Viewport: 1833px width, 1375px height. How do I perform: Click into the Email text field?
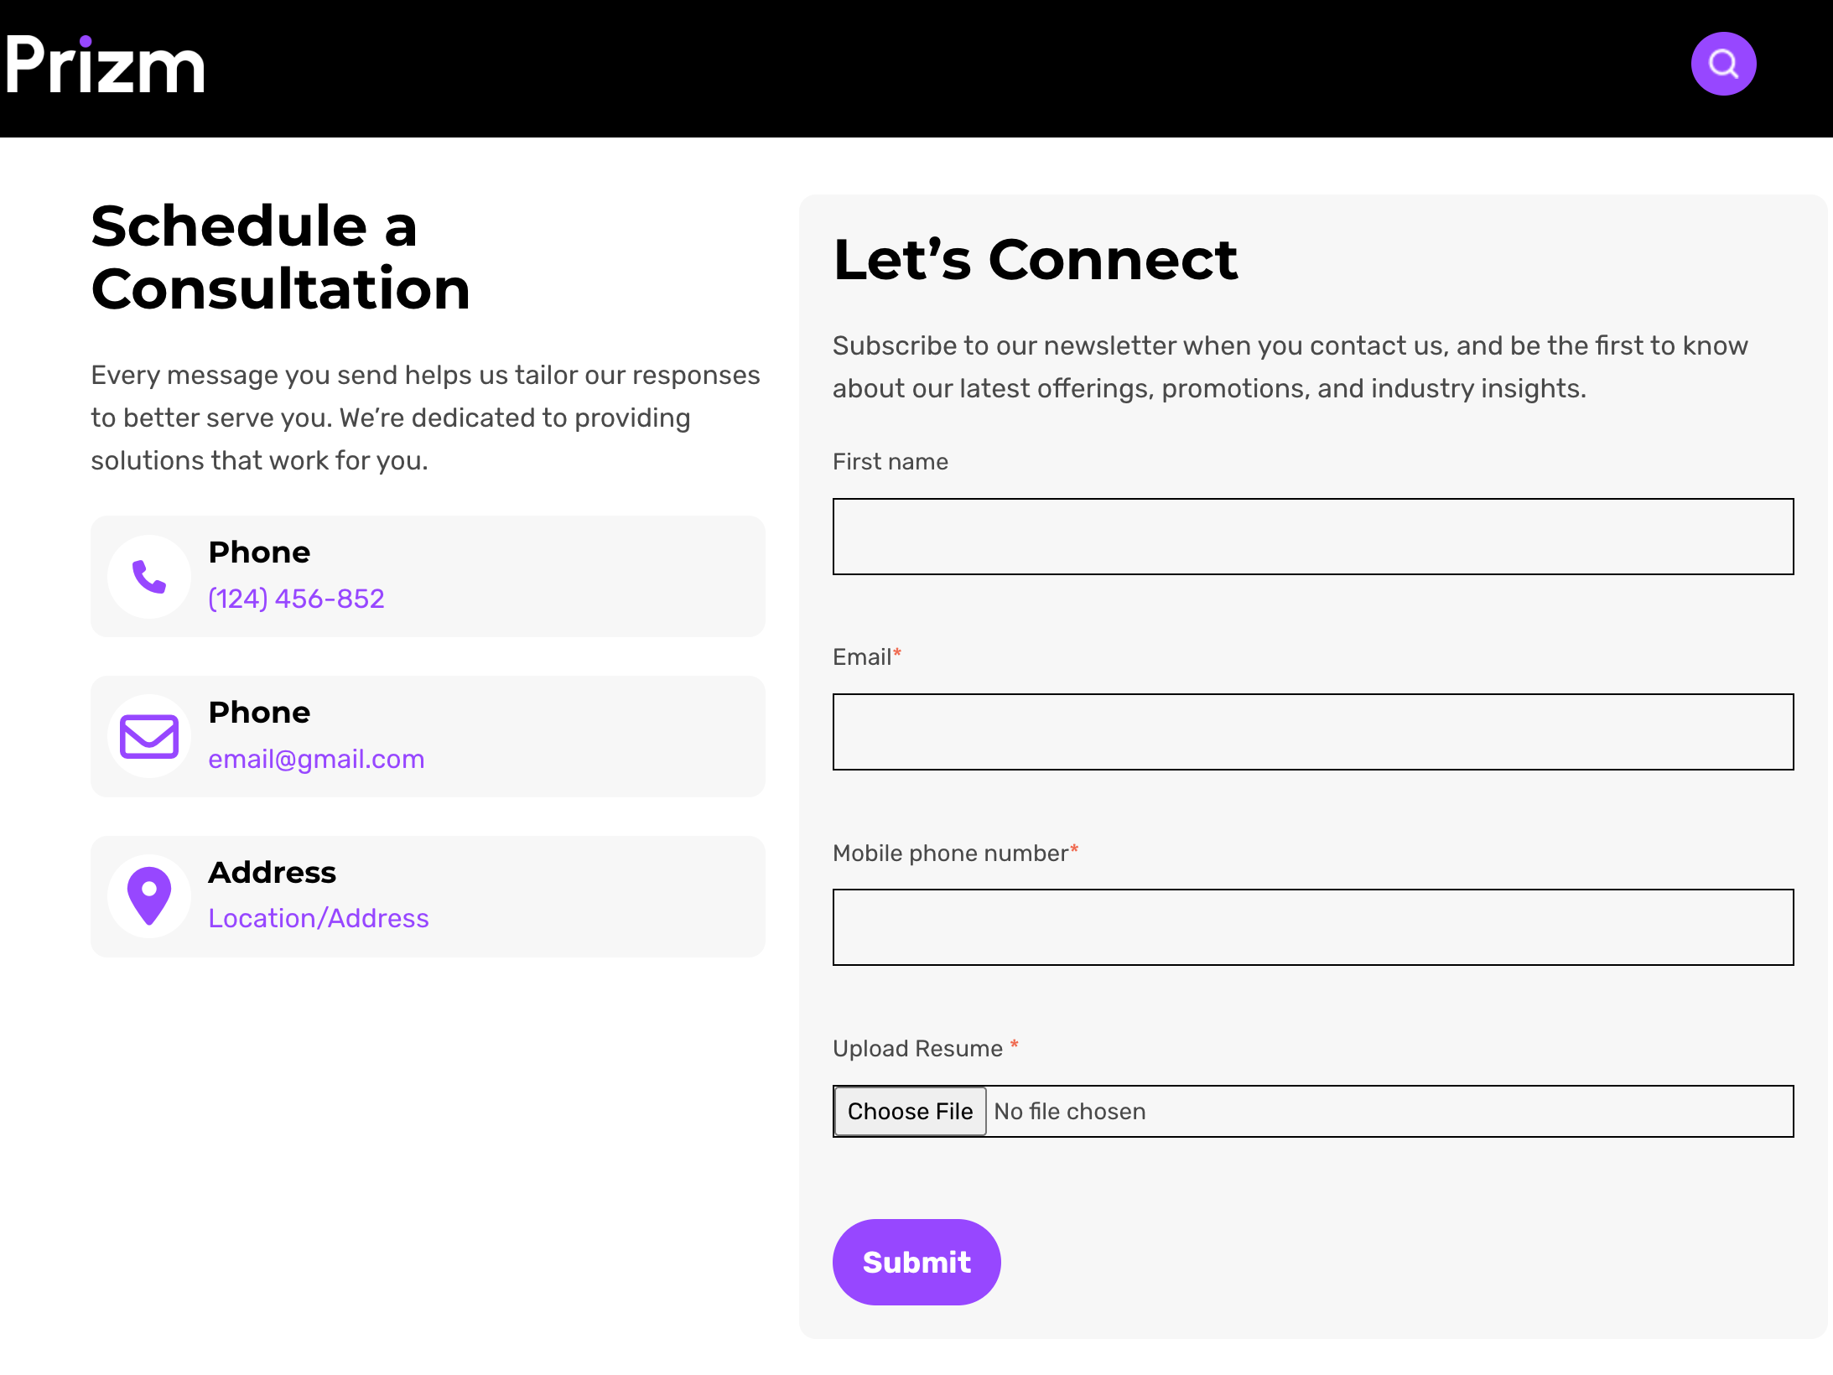pyautogui.click(x=1312, y=732)
